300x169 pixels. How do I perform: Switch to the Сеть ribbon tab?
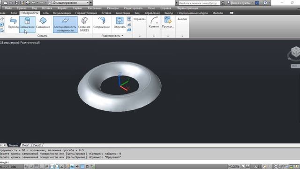45,13
